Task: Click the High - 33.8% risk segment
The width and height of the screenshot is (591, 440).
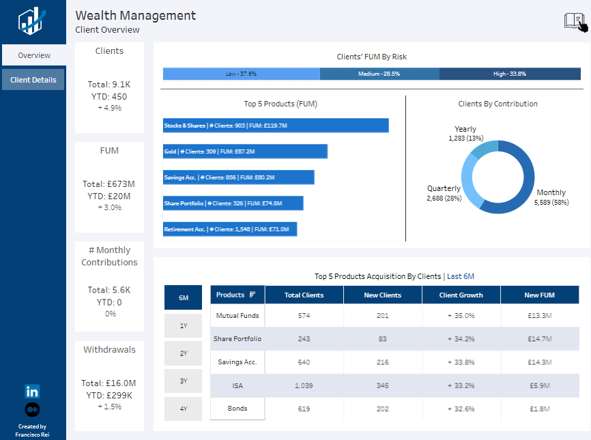Action: (510, 74)
